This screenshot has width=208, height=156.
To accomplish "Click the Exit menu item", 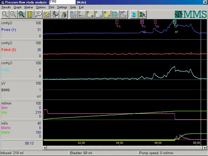I will tap(81, 7).
